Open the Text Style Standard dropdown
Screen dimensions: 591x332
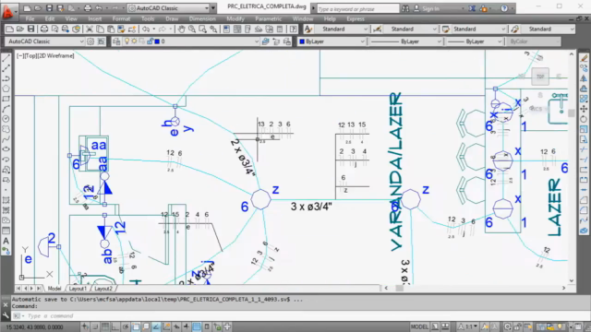point(341,29)
